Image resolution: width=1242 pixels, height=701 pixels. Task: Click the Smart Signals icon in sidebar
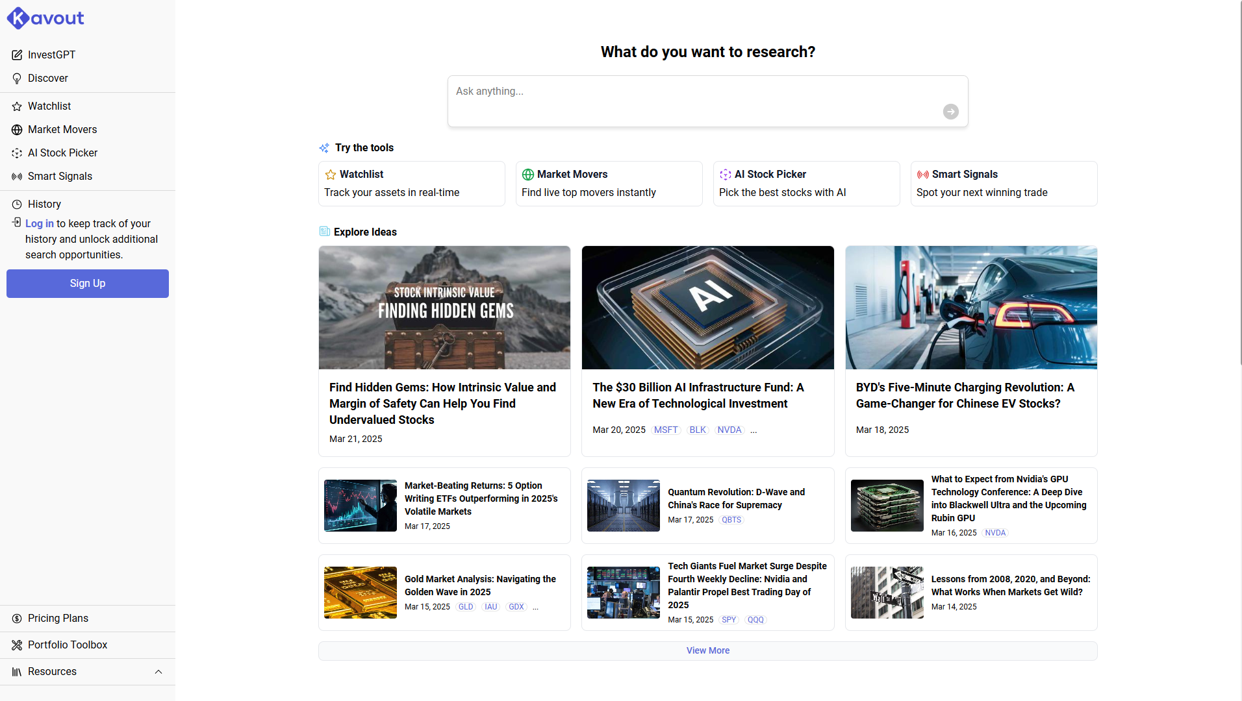tap(17, 177)
